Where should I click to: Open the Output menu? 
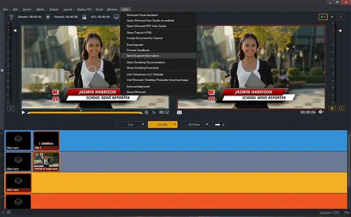54,9
